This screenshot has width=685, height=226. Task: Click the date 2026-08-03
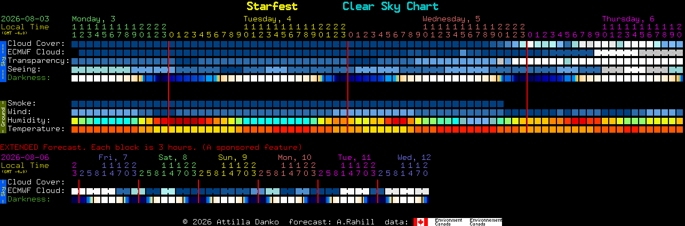click(25, 19)
